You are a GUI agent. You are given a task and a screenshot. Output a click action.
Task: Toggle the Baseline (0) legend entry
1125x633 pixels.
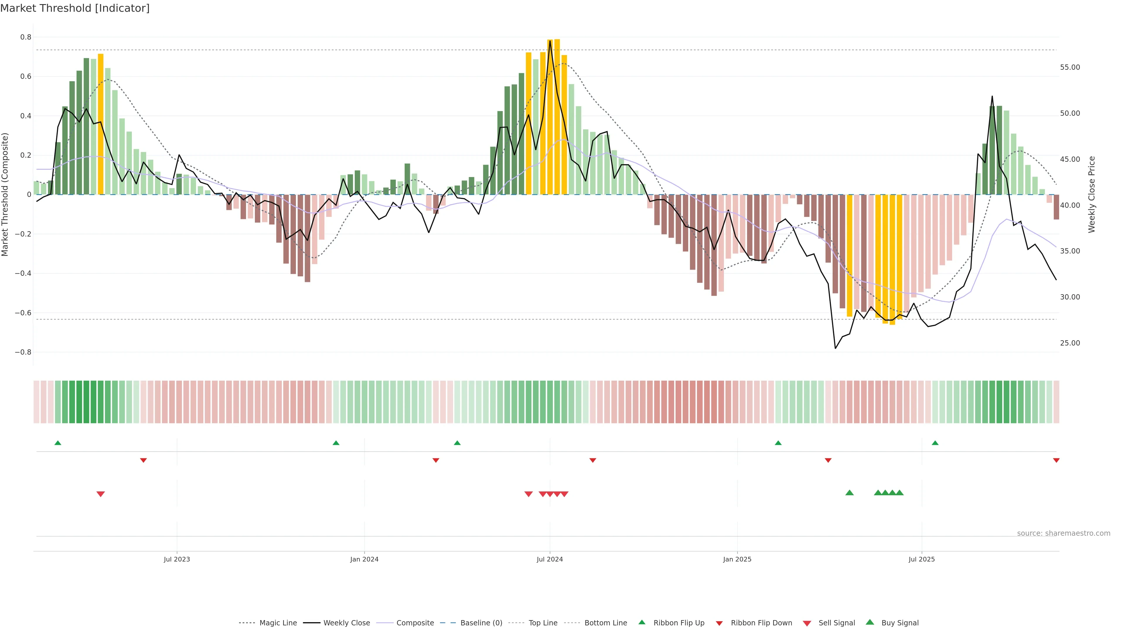pyautogui.click(x=481, y=623)
